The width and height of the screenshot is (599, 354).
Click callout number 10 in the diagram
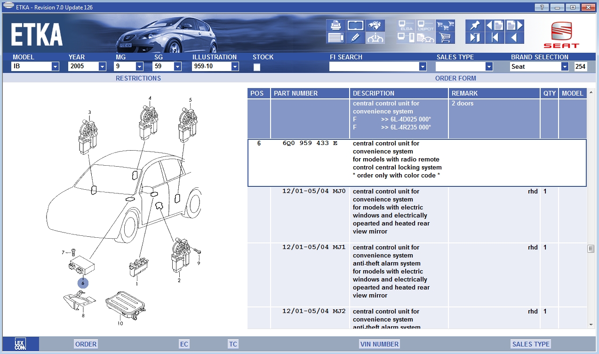pos(120,323)
